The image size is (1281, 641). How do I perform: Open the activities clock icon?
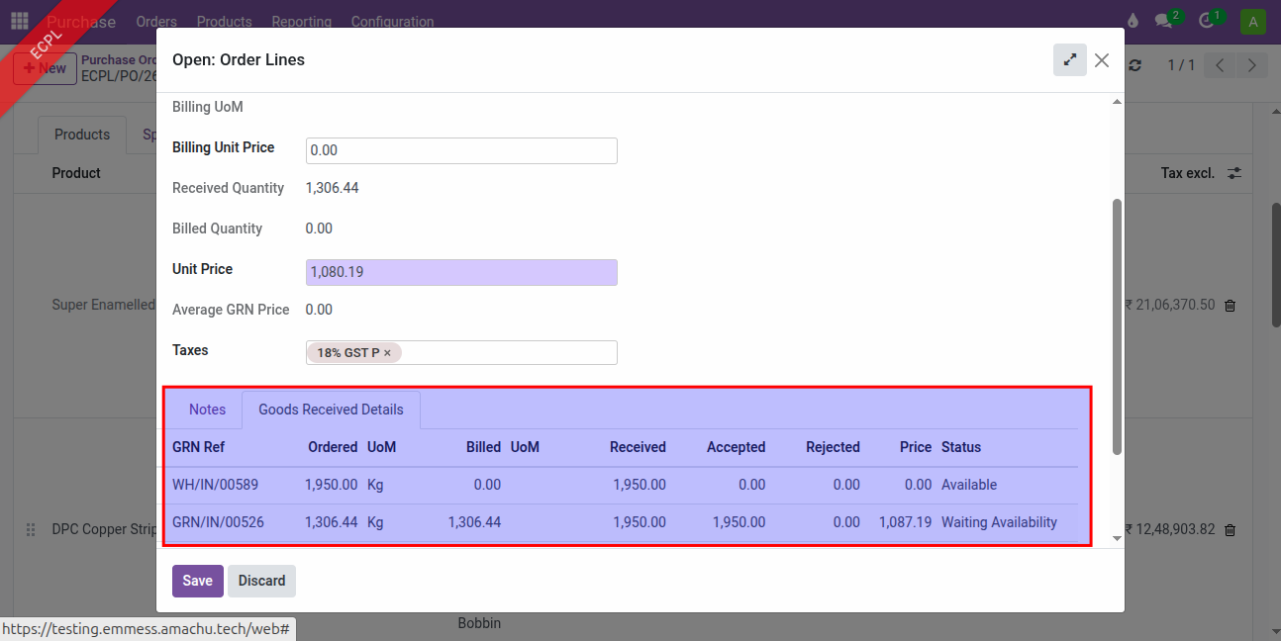click(1206, 21)
